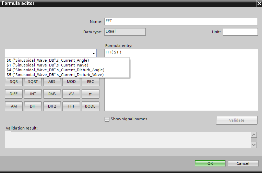
Task: Collapse the signal dropdown arrow
Action: [93, 53]
